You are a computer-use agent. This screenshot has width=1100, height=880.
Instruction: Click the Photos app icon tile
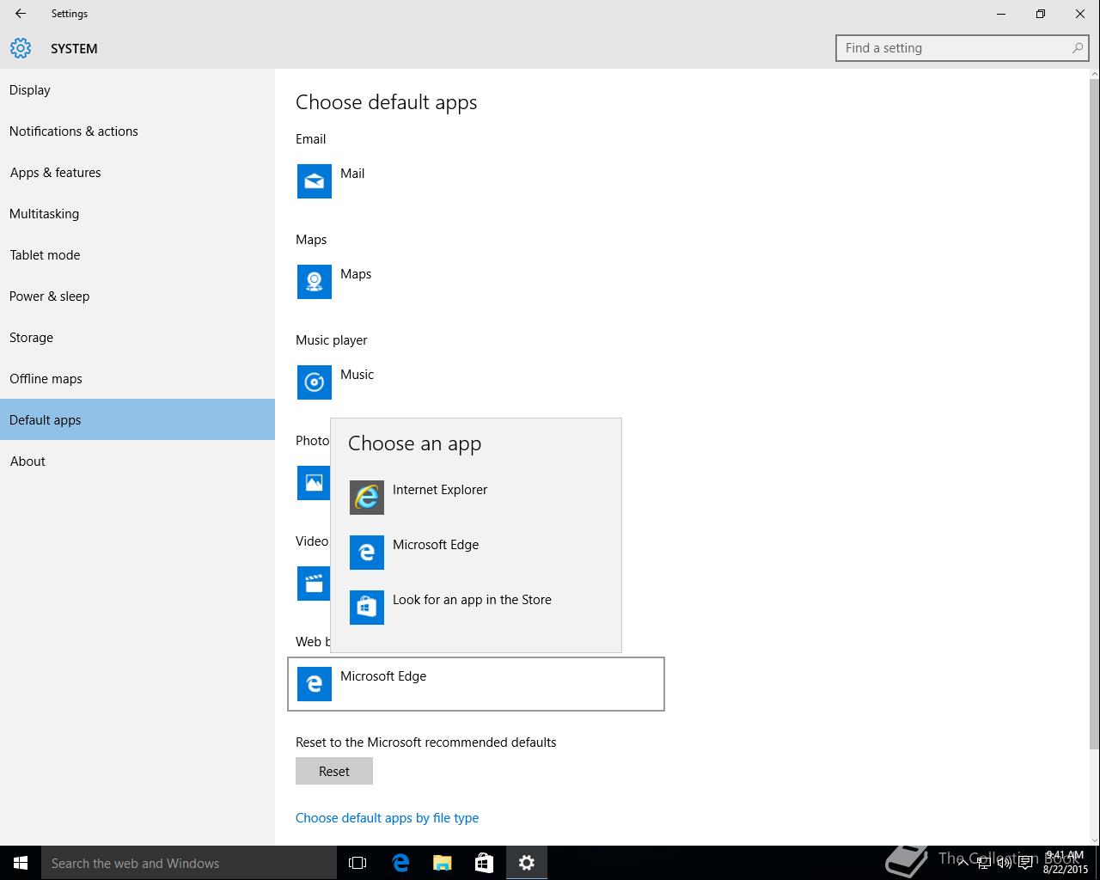pos(314,483)
